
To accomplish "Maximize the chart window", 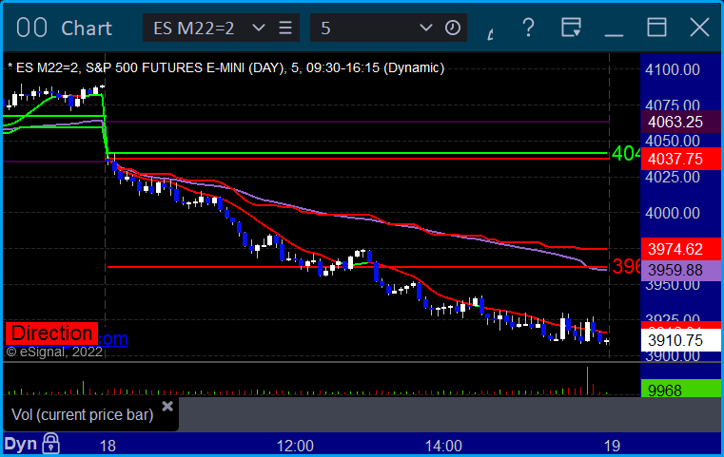I will pos(656,28).
